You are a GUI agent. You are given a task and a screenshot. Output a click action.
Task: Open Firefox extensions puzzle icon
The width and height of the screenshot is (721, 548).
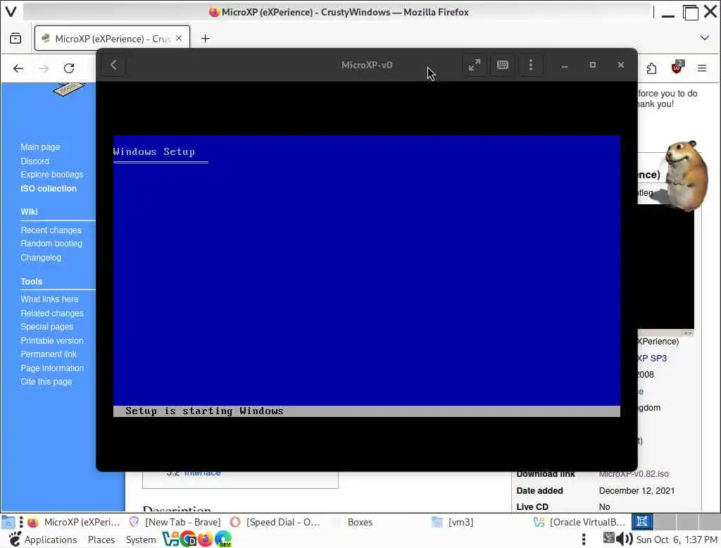pos(651,68)
